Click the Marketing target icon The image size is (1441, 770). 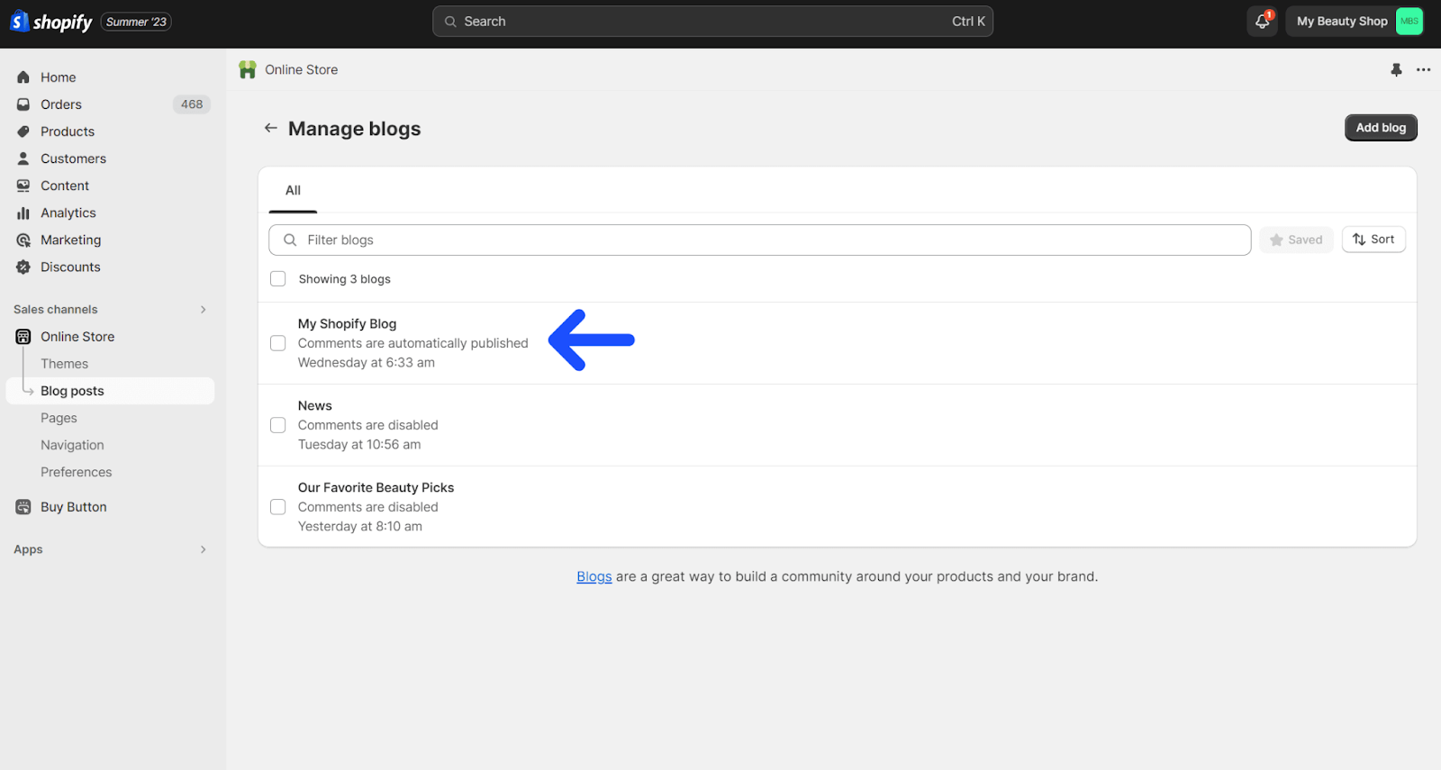point(23,240)
